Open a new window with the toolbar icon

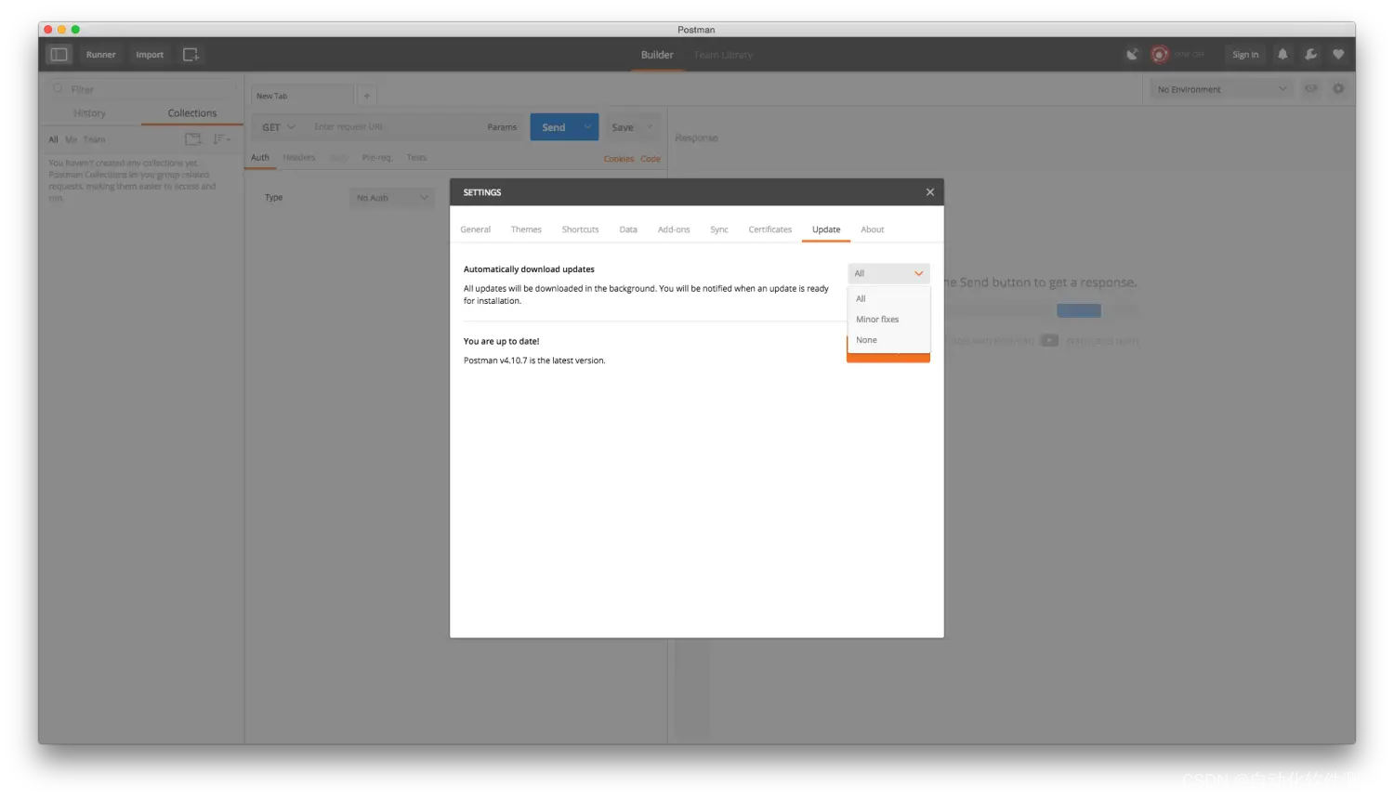pos(191,55)
